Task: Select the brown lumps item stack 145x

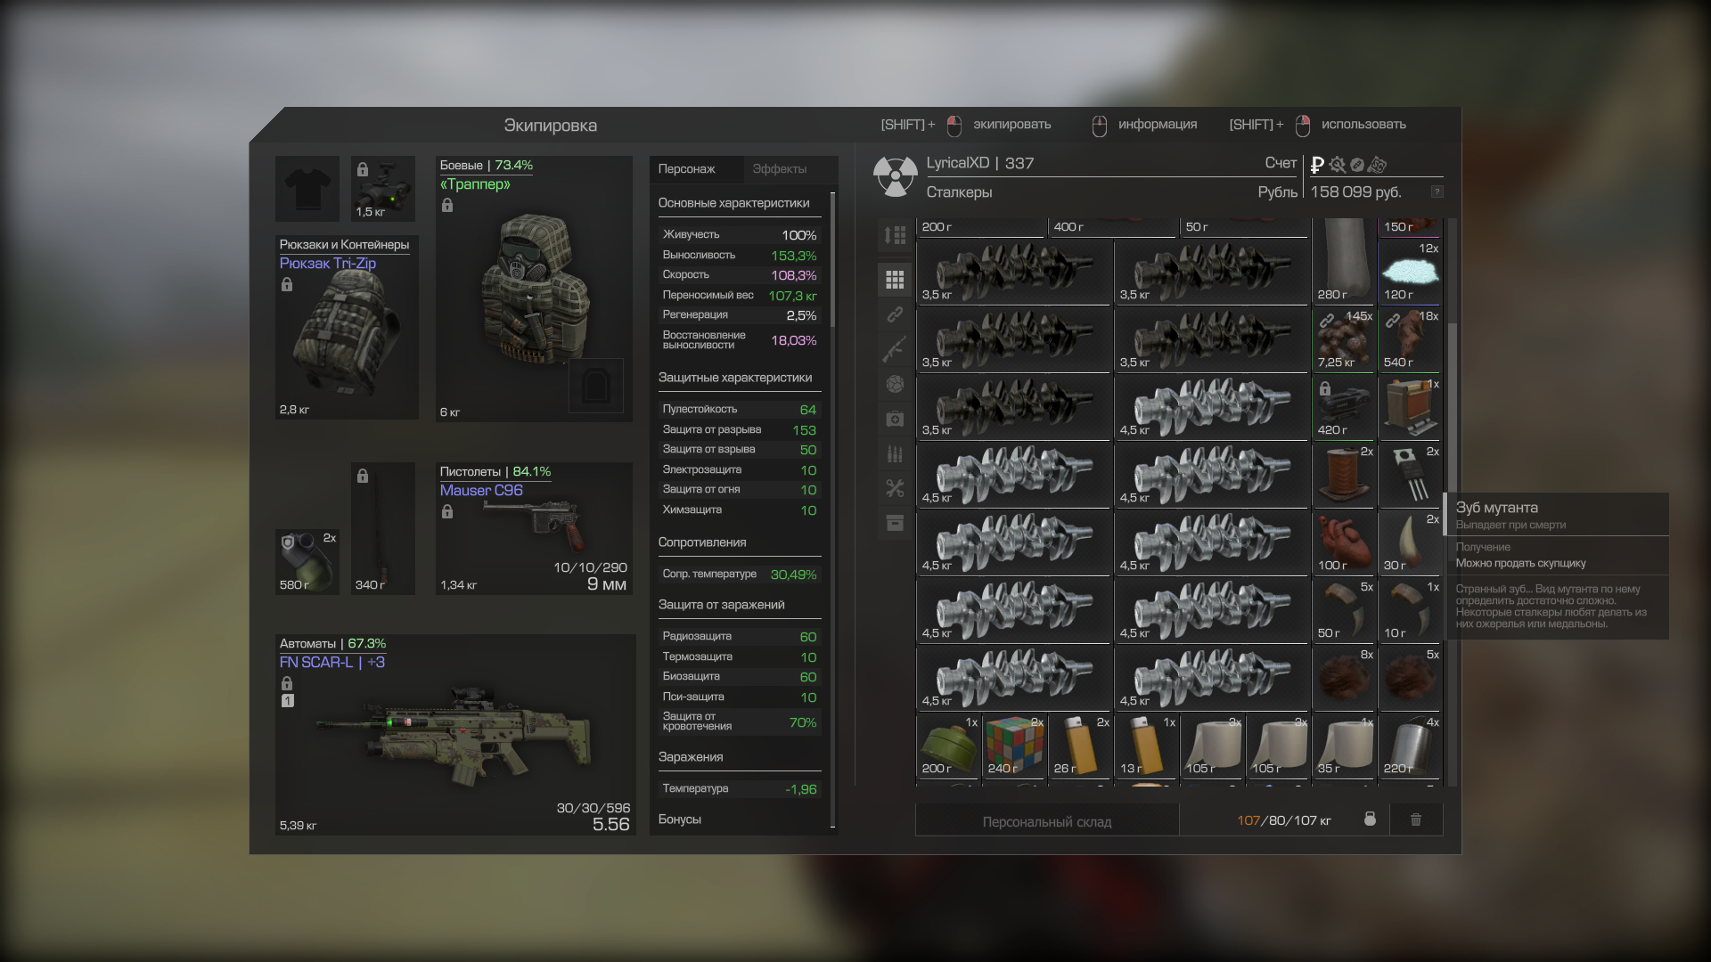Action: coord(1344,339)
